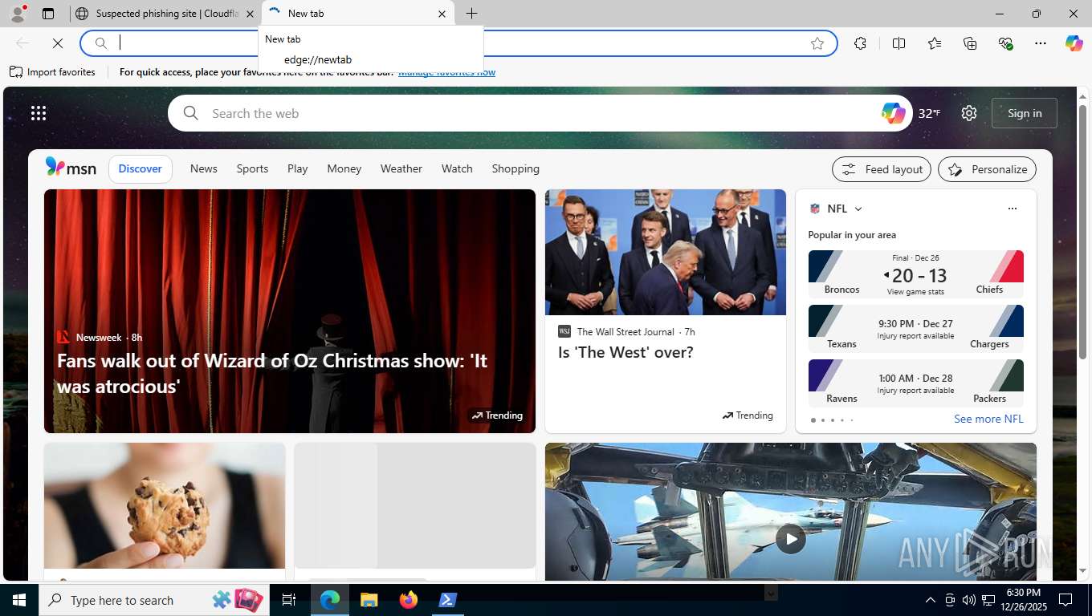The width and height of the screenshot is (1092, 616).
Task: Select the Discover feed tab
Action: pos(141,168)
